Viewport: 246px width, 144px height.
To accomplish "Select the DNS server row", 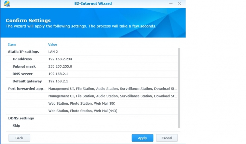I will click(92, 74).
